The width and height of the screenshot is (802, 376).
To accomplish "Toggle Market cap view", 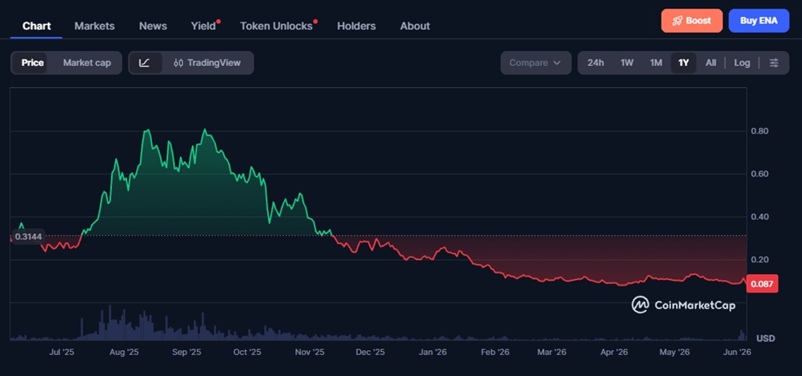I will [x=87, y=63].
